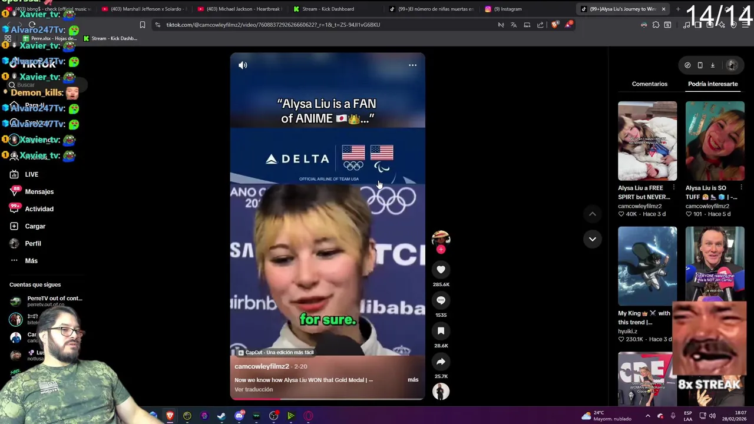Open Discord in taskbar
The image size is (754, 424).
pyautogui.click(x=239, y=416)
